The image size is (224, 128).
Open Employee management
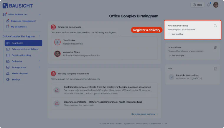tap(23, 21)
